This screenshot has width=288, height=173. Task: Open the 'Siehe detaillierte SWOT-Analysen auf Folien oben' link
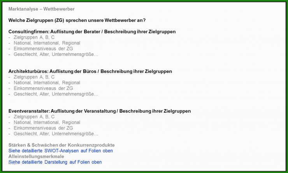[61, 151]
